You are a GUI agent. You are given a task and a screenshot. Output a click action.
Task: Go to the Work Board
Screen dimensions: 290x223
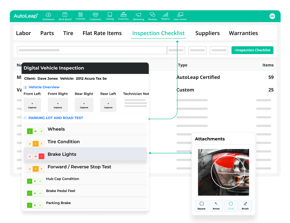pyautogui.click(x=65, y=16)
